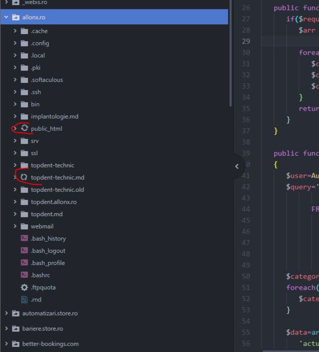Click the .local folder icon
The width and height of the screenshot is (319, 352).
coord(24,55)
